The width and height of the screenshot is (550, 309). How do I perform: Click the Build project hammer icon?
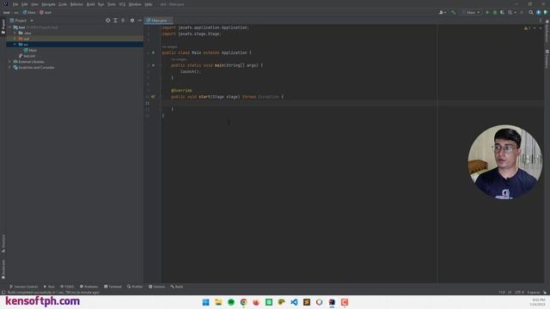[x=453, y=12]
